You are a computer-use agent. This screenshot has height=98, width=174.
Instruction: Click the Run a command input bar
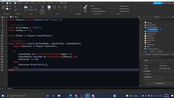click(x=70, y=88)
